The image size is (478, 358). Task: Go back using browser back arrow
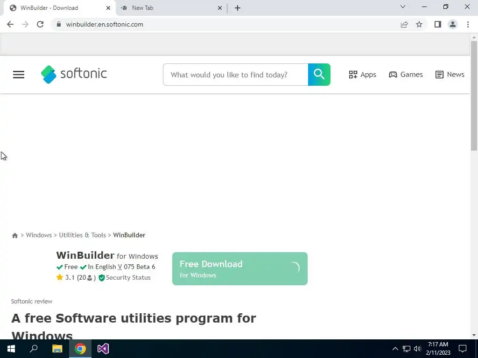[10, 24]
